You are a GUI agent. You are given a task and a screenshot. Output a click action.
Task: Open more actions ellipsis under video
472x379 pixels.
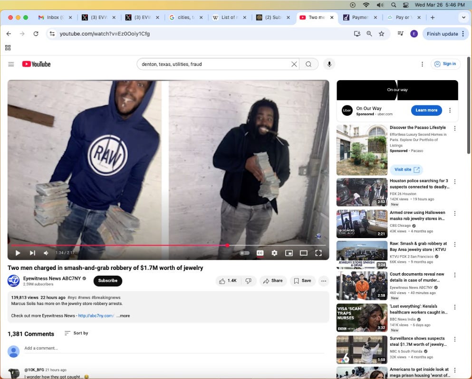324,281
